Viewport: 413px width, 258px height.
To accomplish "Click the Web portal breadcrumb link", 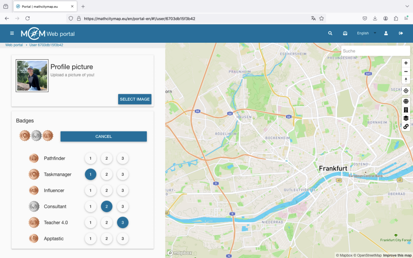I will [14, 45].
